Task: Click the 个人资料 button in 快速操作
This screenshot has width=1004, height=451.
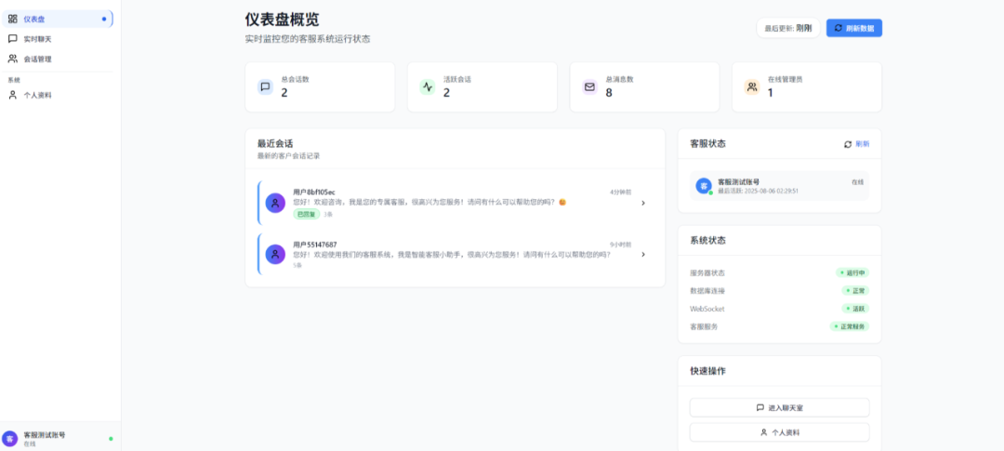Action: (779, 432)
